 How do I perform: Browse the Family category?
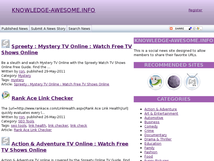point(150,148)
